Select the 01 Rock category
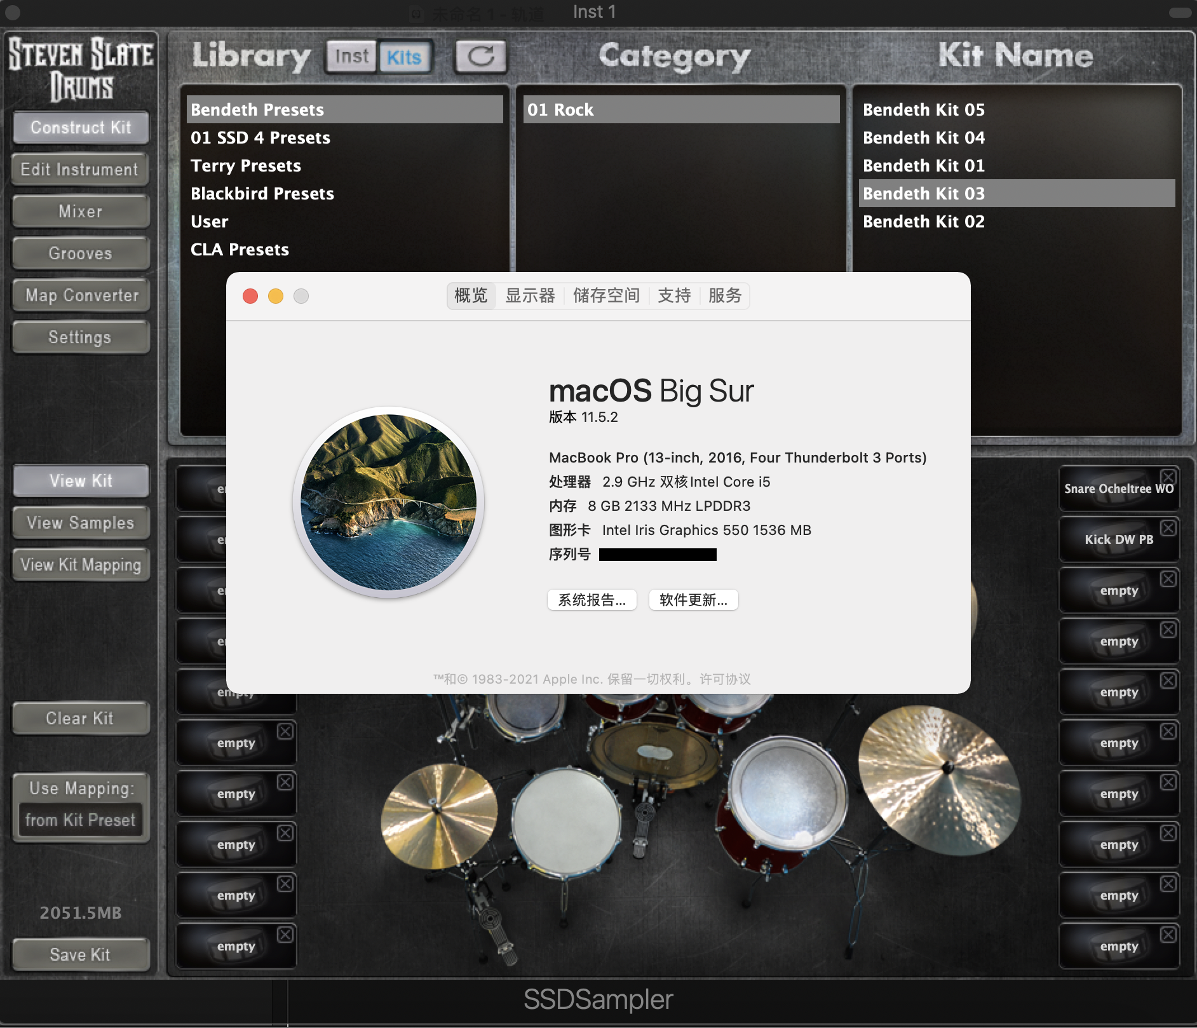The height and width of the screenshot is (1028, 1197). 681,109
